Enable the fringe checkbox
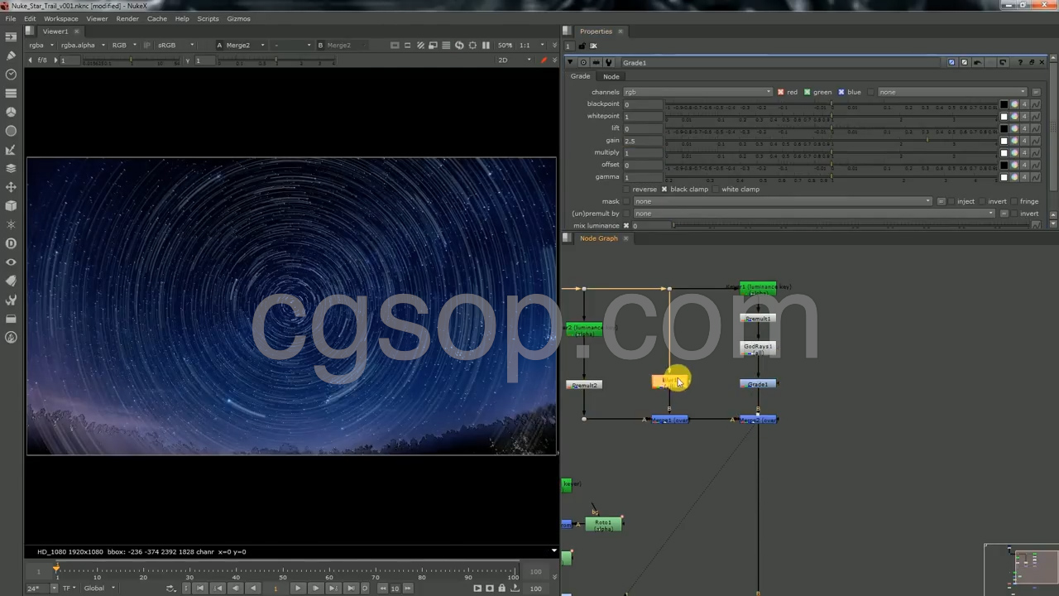1059x596 pixels. 1013,201
